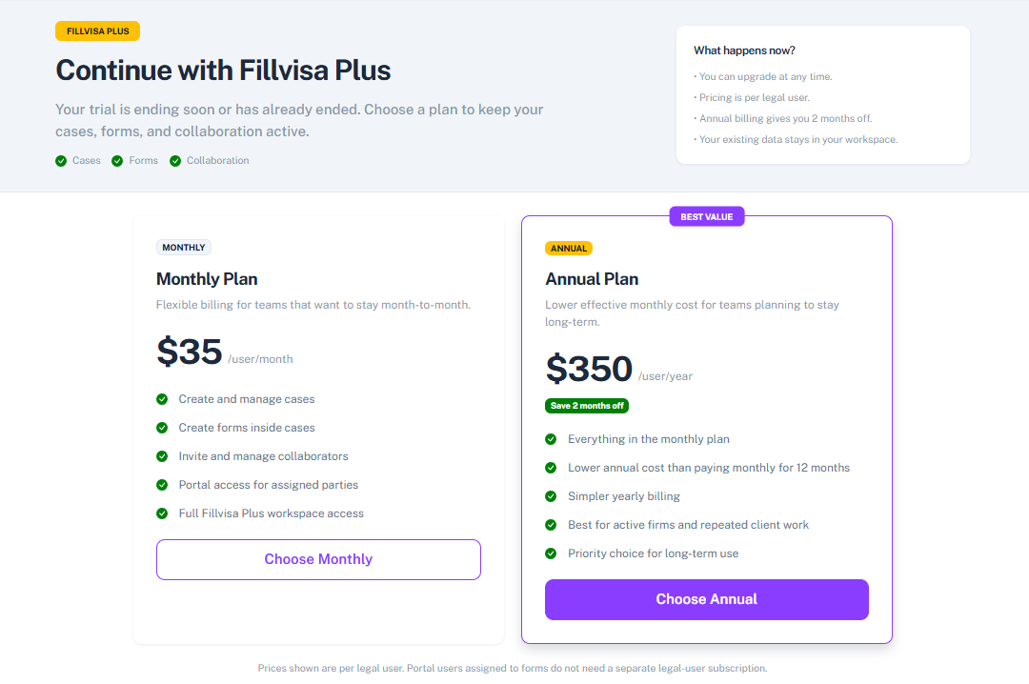Click check icon by Portal access for assigned parties
1029x684 pixels.
162,485
